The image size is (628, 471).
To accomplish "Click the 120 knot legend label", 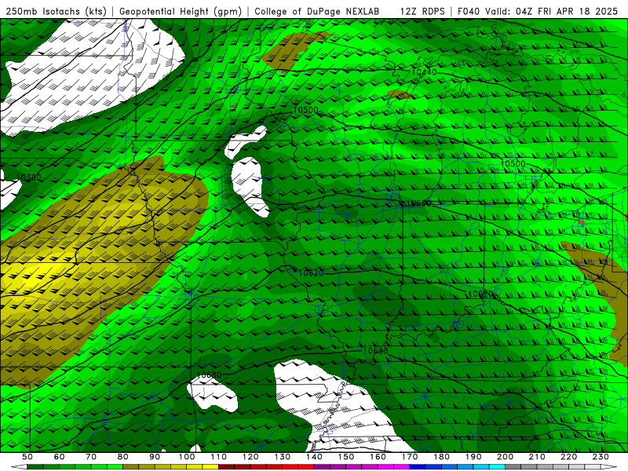I will click(250, 457).
